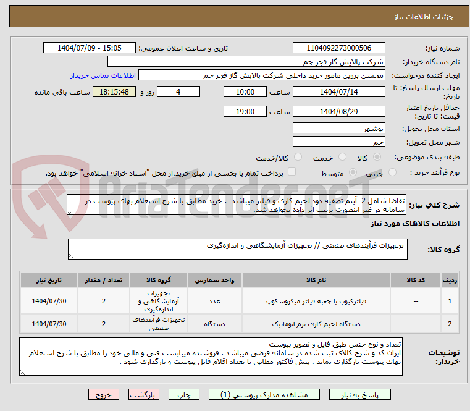Click unit cell عدد in row 1
470x411 pixels.
[214, 301]
